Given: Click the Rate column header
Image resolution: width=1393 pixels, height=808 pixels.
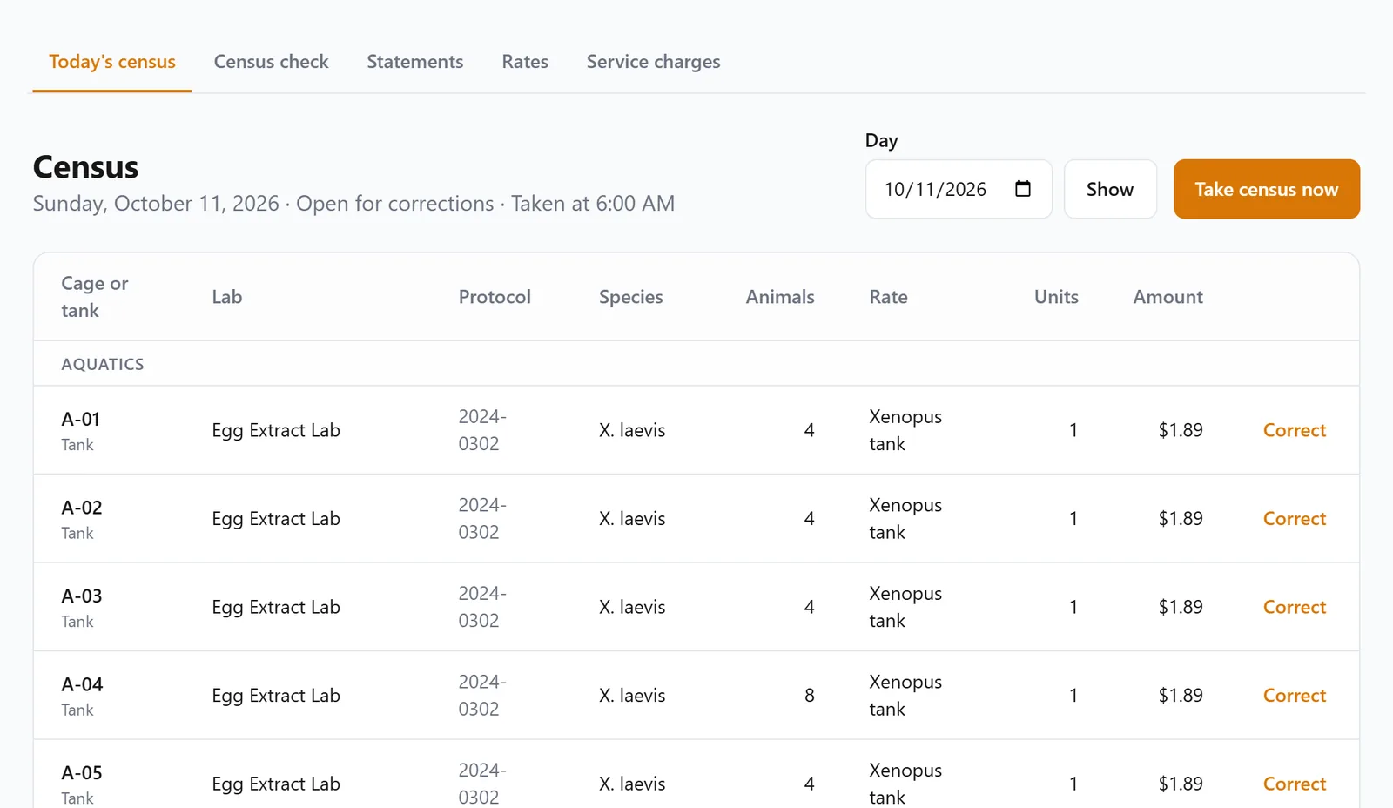Looking at the screenshot, I should 888,297.
